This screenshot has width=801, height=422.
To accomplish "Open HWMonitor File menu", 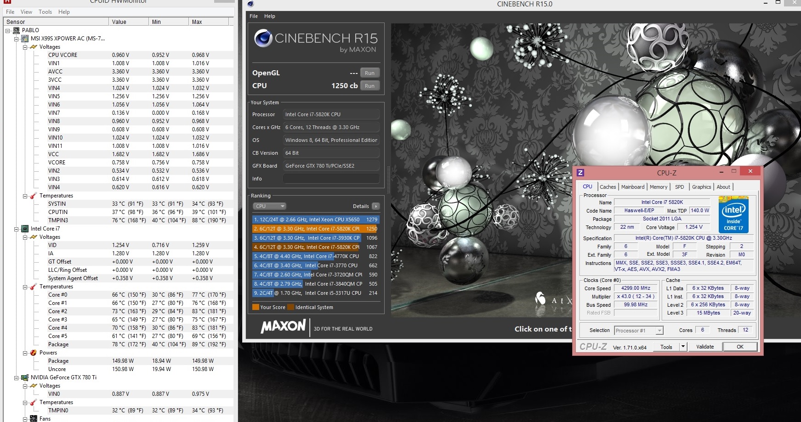I will pyautogui.click(x=10, y=12).
